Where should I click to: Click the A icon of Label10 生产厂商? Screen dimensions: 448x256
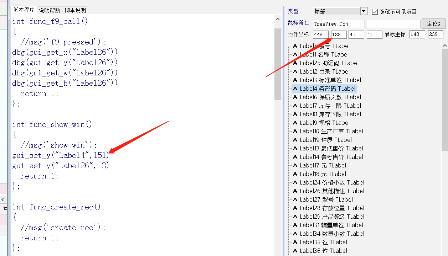coord(295,131)
